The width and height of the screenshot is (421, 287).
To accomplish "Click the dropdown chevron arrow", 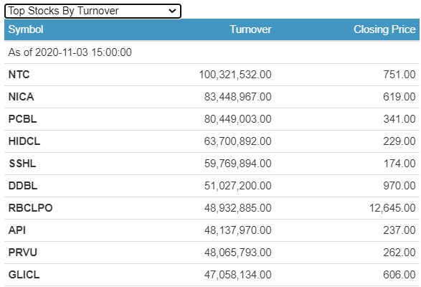I will [172, 11].
